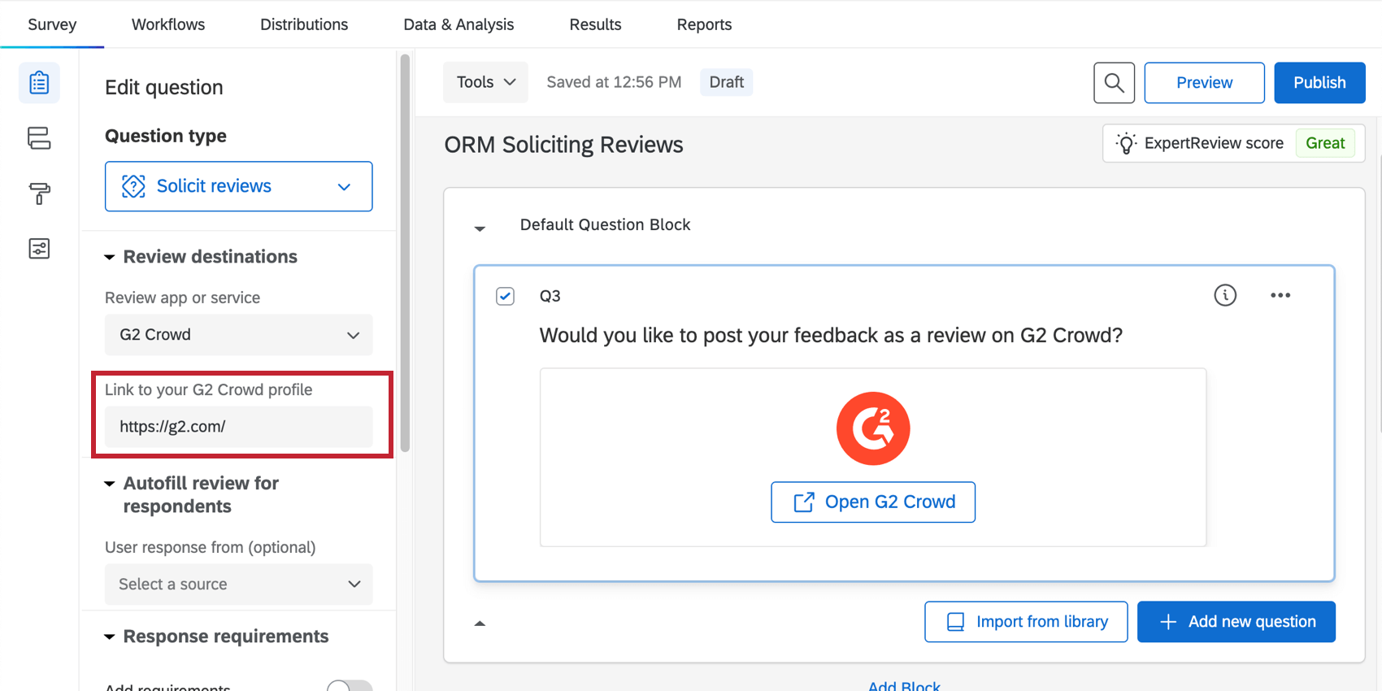Open the look and feel paint roller icon
1382x691 pixels.
click(39, 193)
